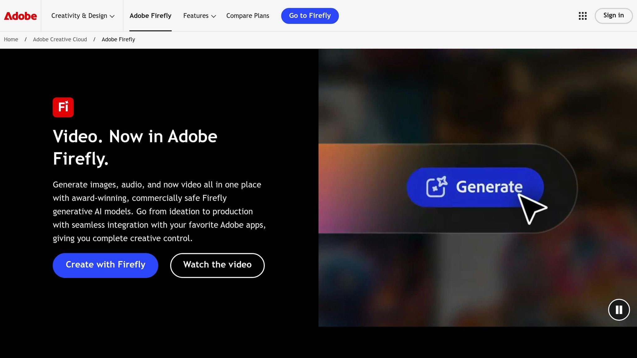Viewport: 637px width, 358px height.
Task: Go to Home breadcrumb
Action: click(x=11, y=39)
